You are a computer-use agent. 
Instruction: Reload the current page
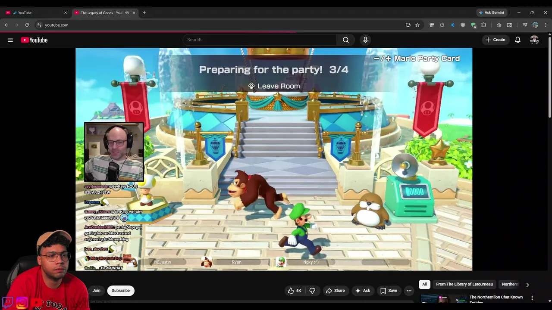[x=27, y=25]
